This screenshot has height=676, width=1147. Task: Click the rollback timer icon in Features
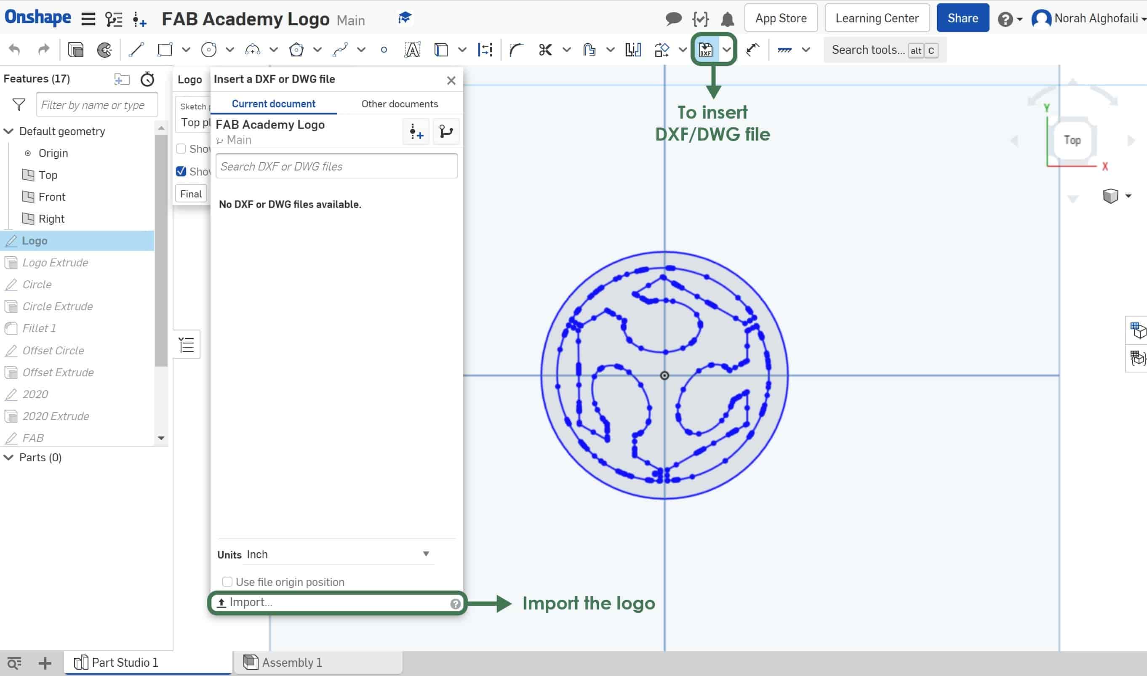point(147,79)
